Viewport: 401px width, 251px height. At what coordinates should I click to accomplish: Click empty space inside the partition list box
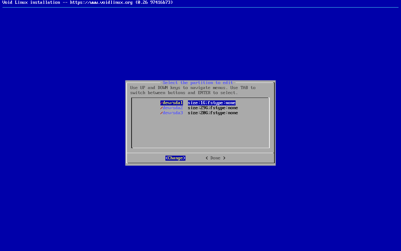click(x=200, y=132)
